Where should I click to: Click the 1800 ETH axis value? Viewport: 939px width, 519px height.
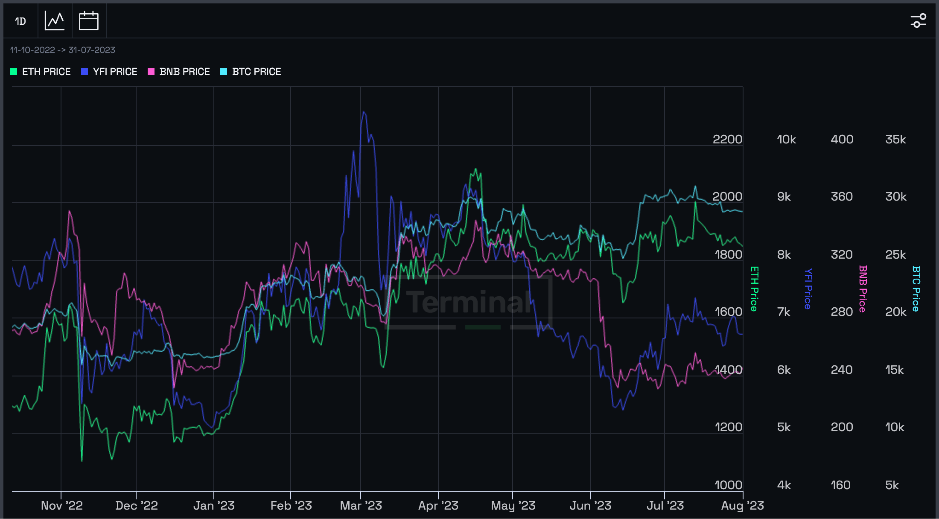[x=729, y=255]
